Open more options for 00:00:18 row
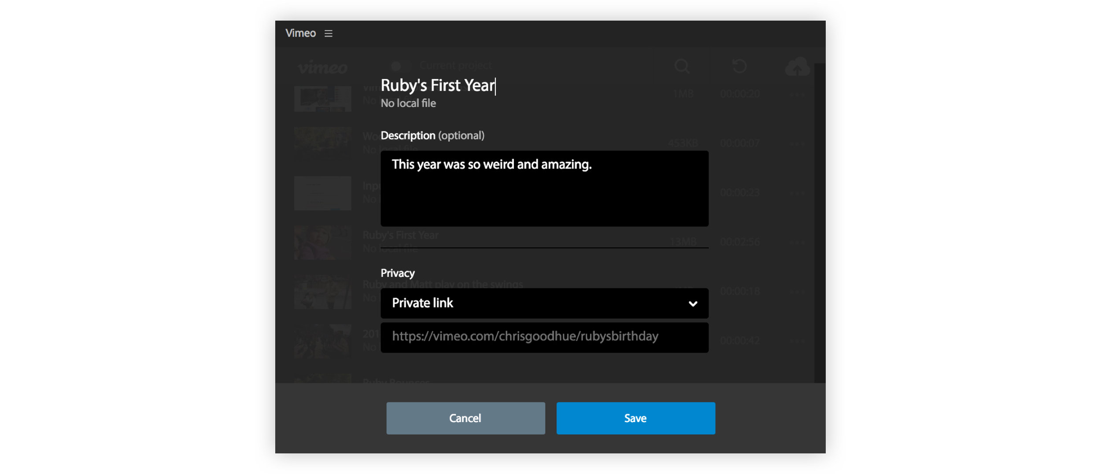Viewport: 1101px width, 474px height. (797, 292)
